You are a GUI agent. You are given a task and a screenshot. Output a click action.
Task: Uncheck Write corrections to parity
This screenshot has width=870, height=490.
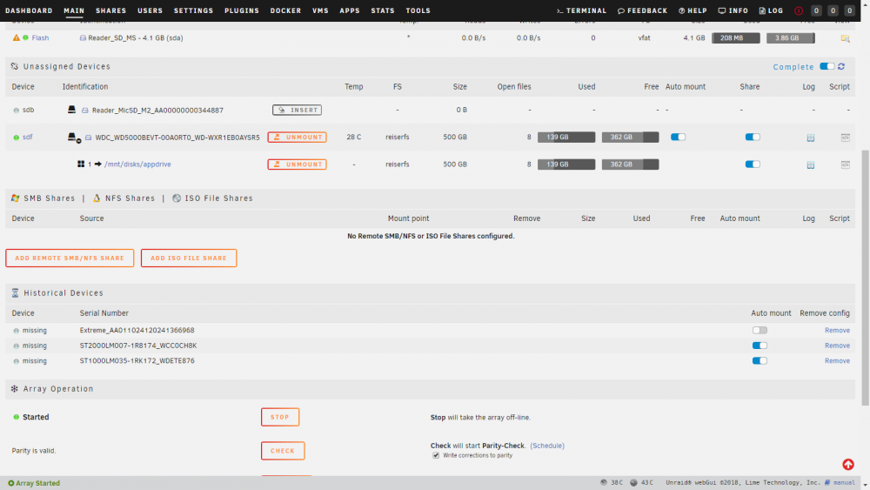pyautogui.click(x=436, y=455)
